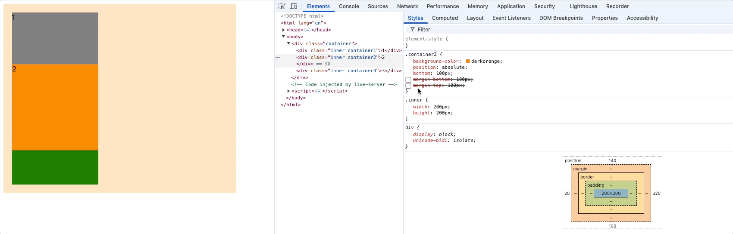
Task: Click the display: block value
Action: click(446, 134)
